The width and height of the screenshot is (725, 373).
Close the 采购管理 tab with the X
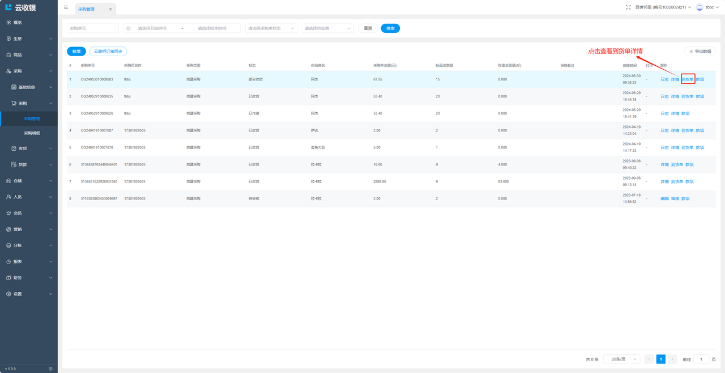pos(110,9)
